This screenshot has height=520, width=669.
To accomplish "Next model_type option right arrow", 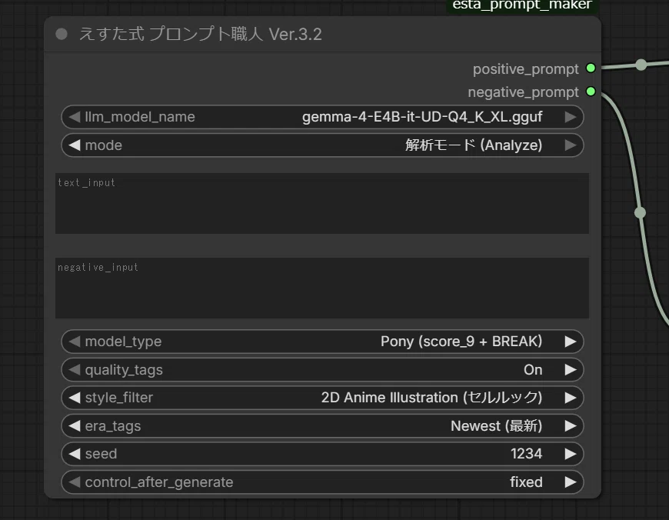I will tap(571, 342).
